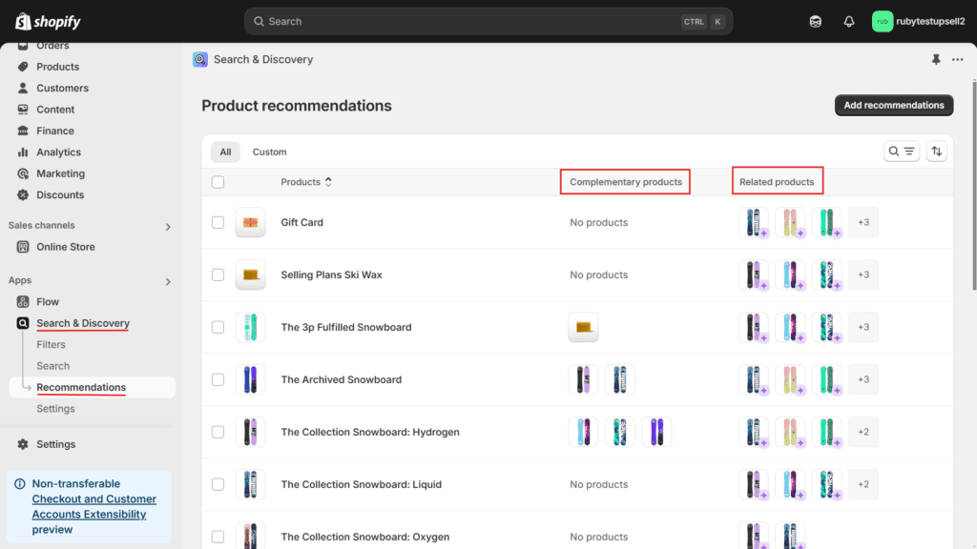Viewport: 977px width, 549px height.
Task: Expand the Sales channels section
Action: [x=168, y=227]
